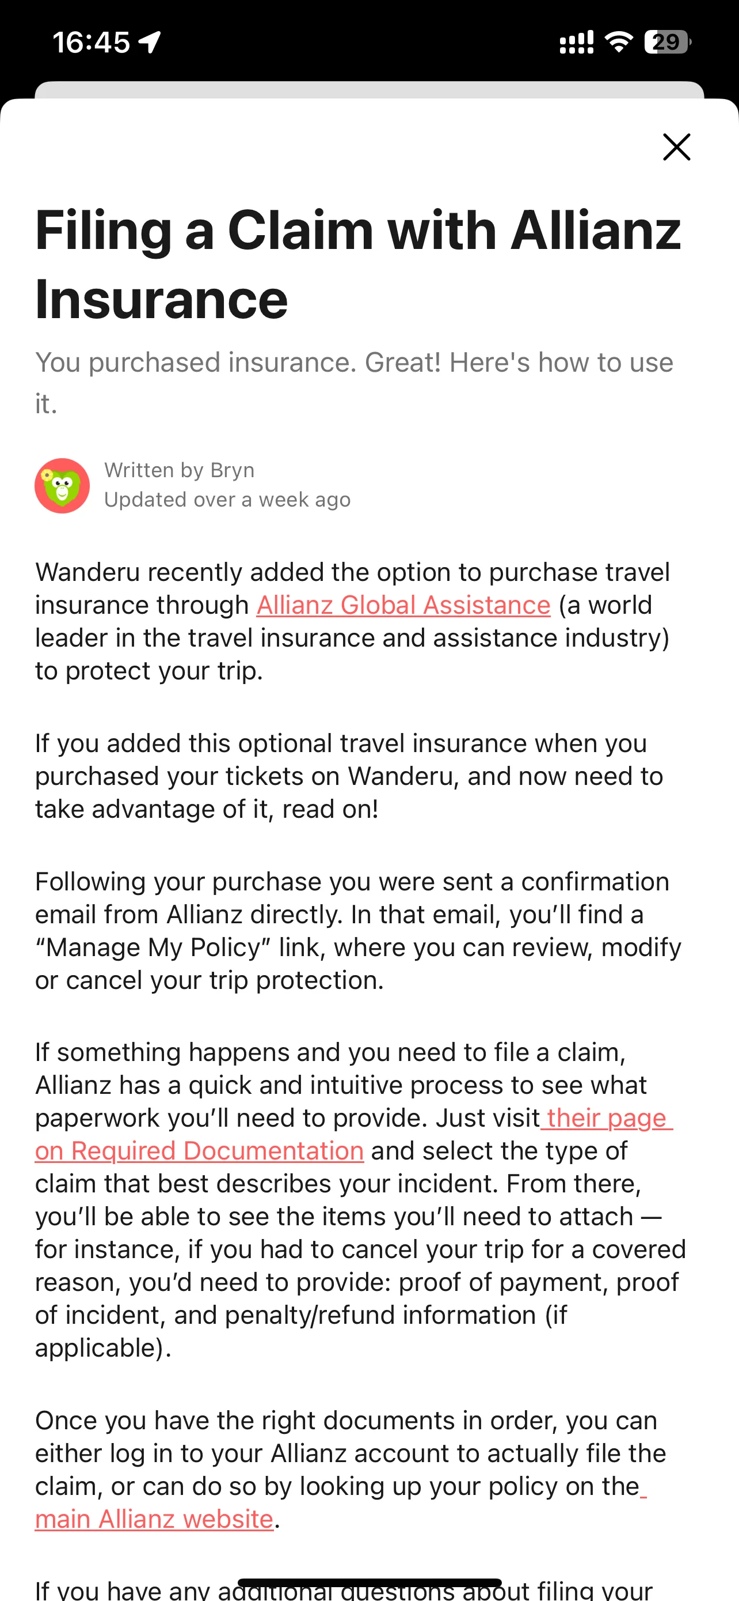Tap the paragraph starting Once you have

[x=351, y=1469]
